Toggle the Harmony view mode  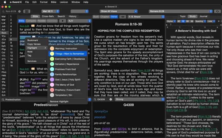pyautogui.click(x=52, y=21)
